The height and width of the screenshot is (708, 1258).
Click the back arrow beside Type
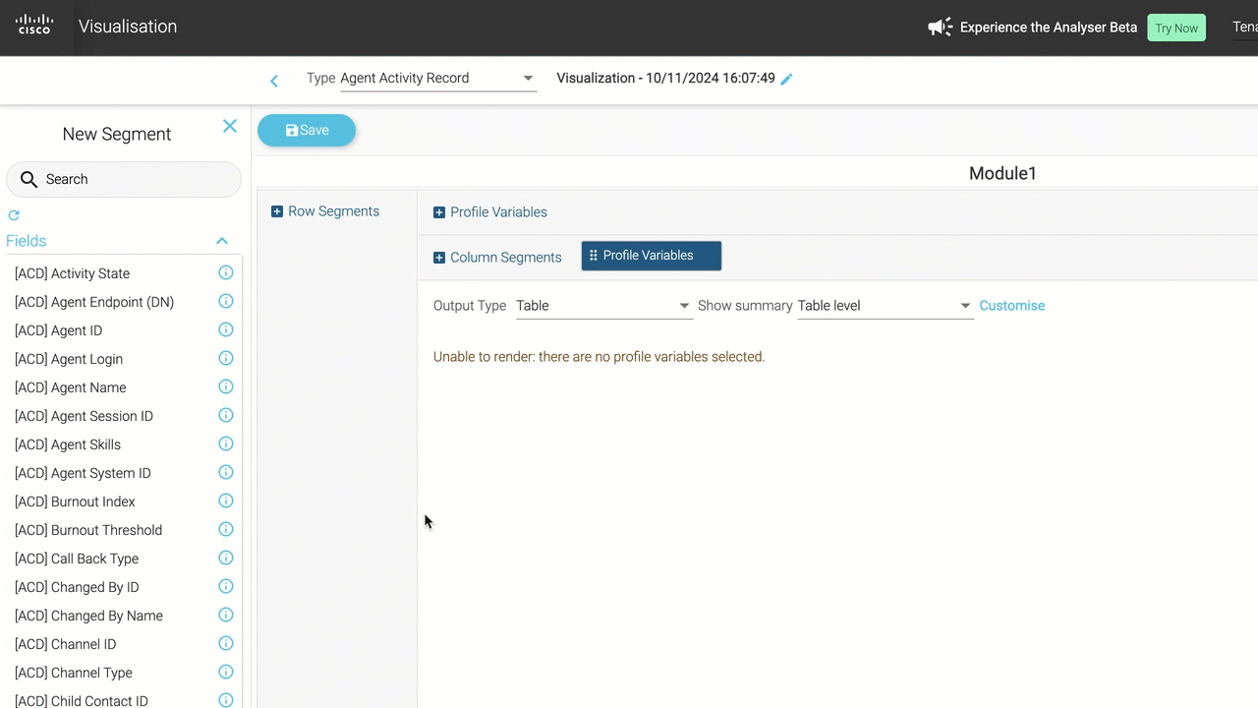point(274,81)
